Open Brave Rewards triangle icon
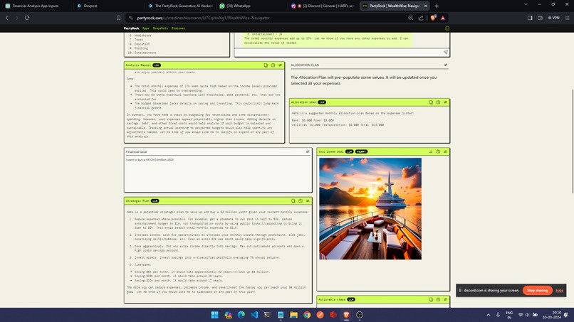This screenshot has width=574, height=322. pyautogui.click(x=443, y=18)
